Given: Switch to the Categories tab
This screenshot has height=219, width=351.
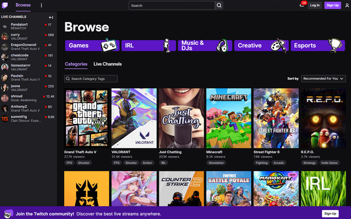Looking at the screenshot, I should [x=76, y=64].
